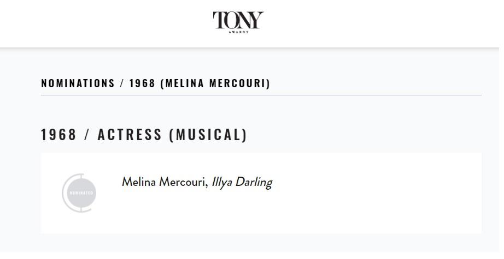
Task: Open the NOMINATIONS breadcrumb
Action: click(78, 83)
